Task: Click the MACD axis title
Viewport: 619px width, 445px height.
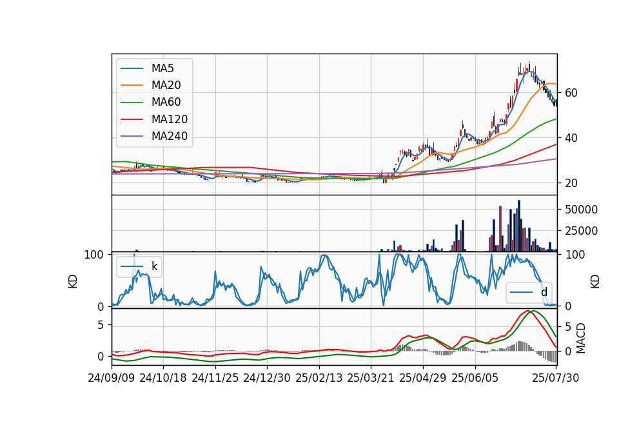Action: (x=580, y=338)
